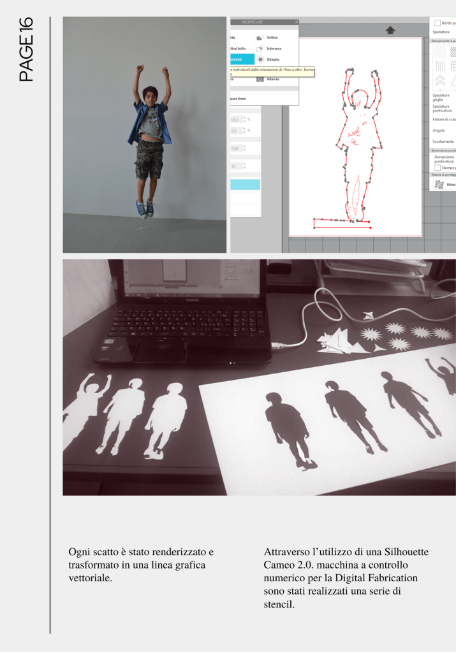Choose the chevron fill pattern
The width and height of the screenshot is (456, 652).
point(439,80)
